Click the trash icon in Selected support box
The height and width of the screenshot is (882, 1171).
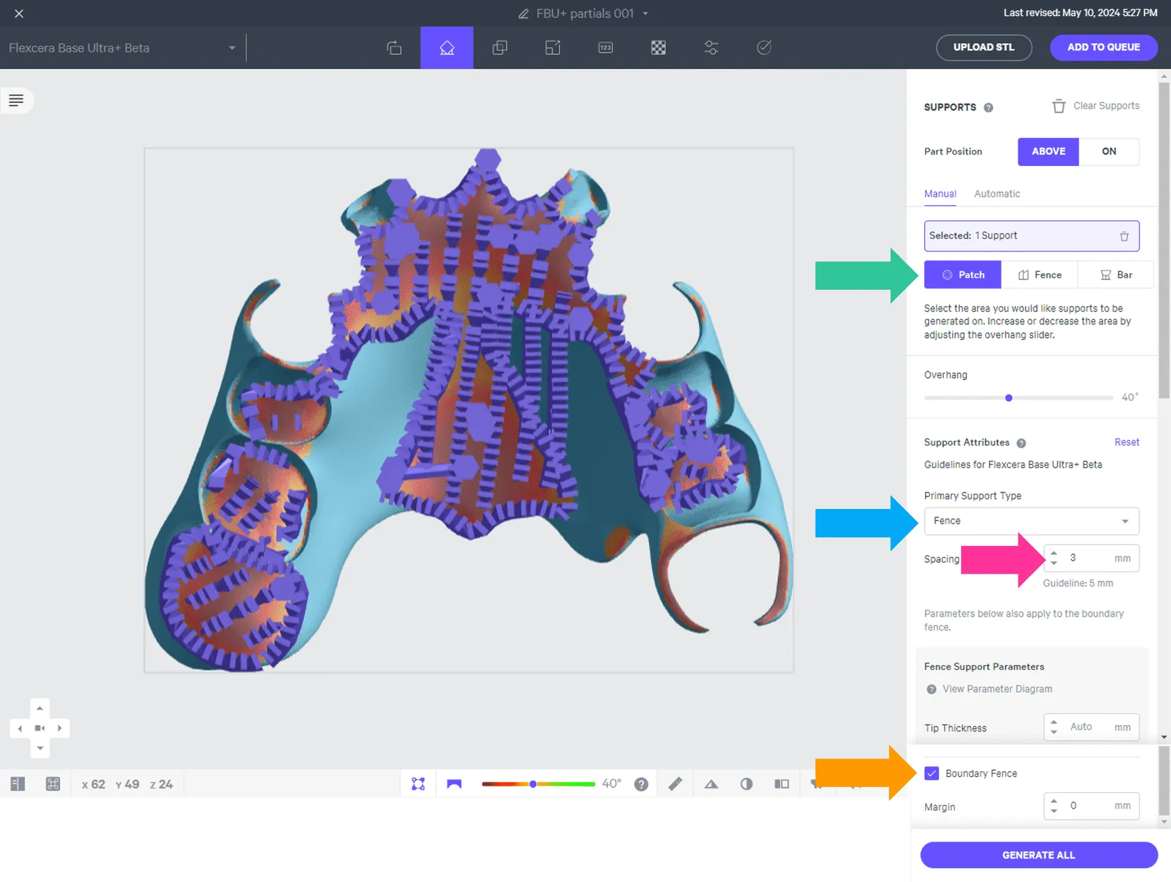(x=1124, y=236)
